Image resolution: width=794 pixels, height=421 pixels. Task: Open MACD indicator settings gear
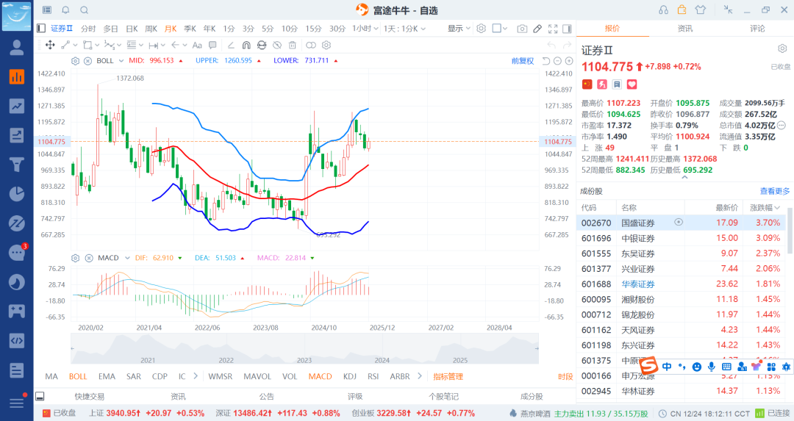point(76,258)
